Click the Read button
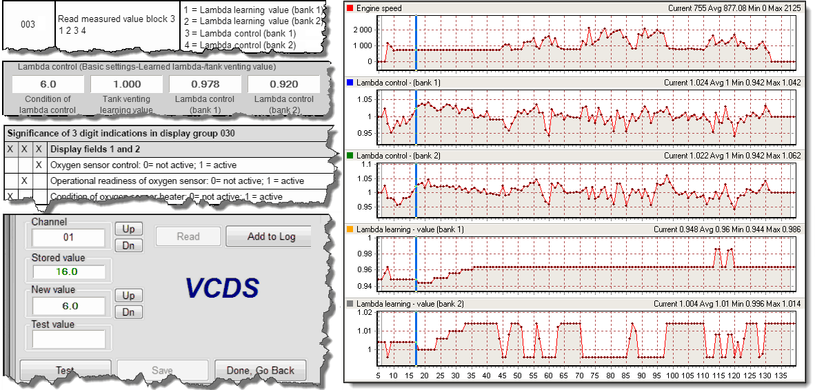 (x=188, y=236)
